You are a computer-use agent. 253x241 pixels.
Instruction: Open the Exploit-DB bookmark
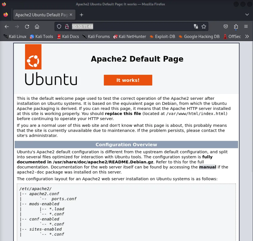click(x=162, y=36)
